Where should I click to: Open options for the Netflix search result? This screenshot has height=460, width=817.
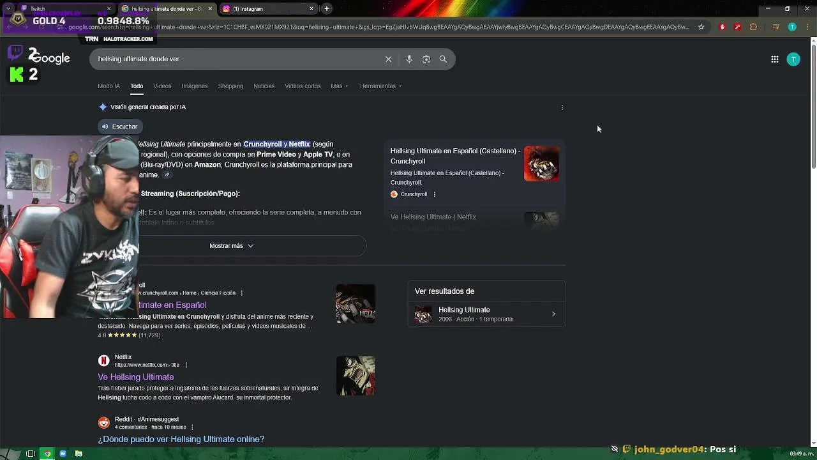pyautogui.click(x=186, y=365)
